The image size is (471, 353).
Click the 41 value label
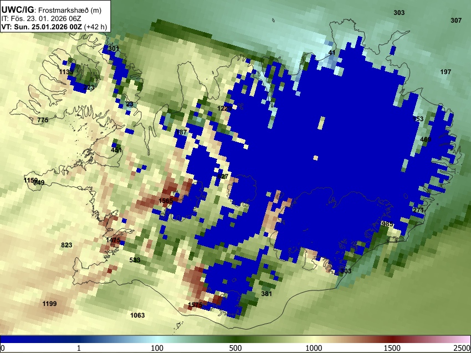pyautogui.click(x=332, y=53)
